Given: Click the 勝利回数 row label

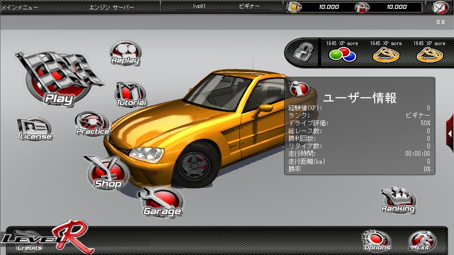Looking at the screenshot, I should tap(302, 138).
